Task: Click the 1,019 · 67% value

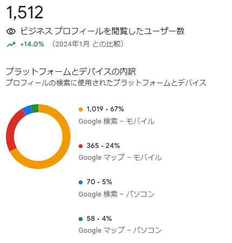Action: tap(106, 109)
